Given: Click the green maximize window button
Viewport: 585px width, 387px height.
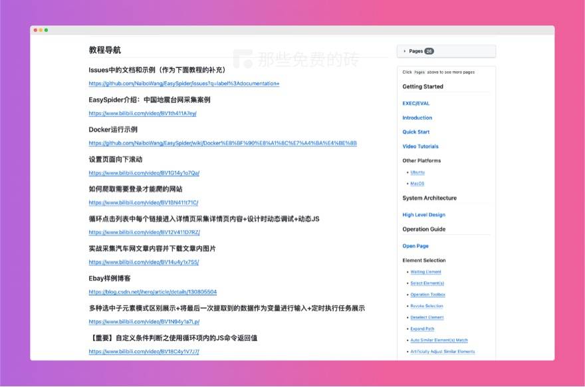Looking at the screenshot, I should tap(47, 30).
